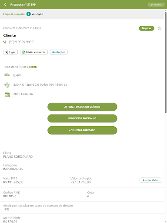Click the client phone number text
The height and width of the screenshot is (223, 167).
[21, 42]
